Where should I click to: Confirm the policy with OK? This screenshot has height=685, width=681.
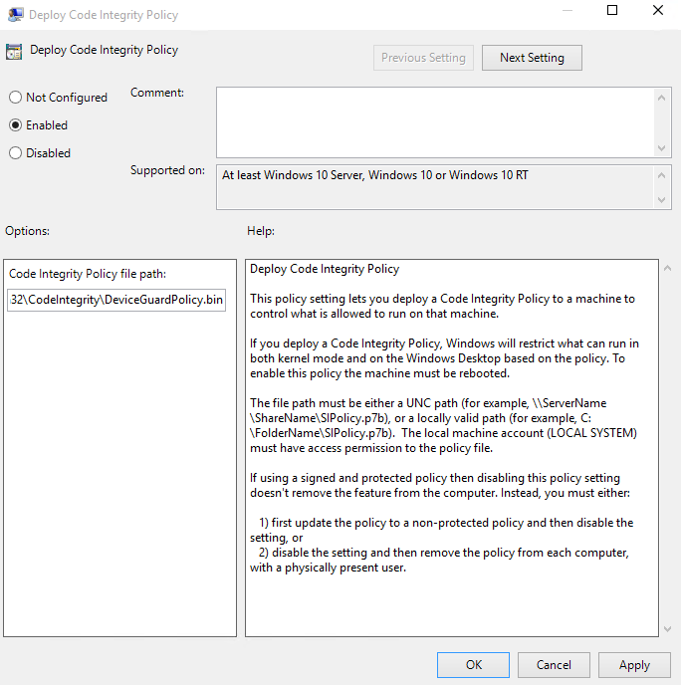(x=474, y=665)
